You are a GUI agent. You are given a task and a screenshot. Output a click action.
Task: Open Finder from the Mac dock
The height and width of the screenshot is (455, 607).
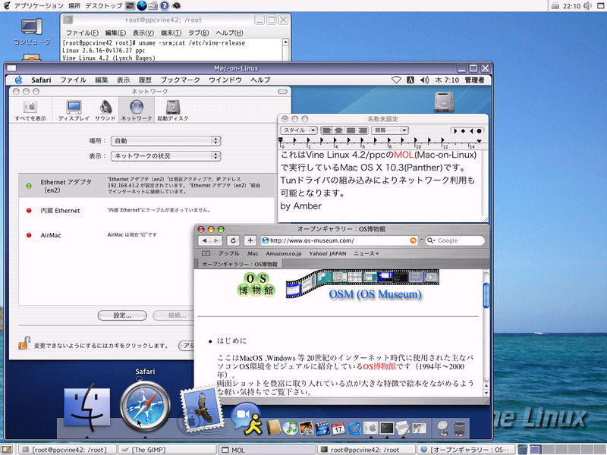[x=87, y=408]
